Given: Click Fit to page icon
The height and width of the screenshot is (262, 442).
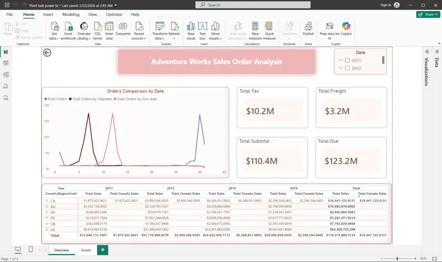Looking at the screenshot, I should pyautogui.click(x=434, y=258).
